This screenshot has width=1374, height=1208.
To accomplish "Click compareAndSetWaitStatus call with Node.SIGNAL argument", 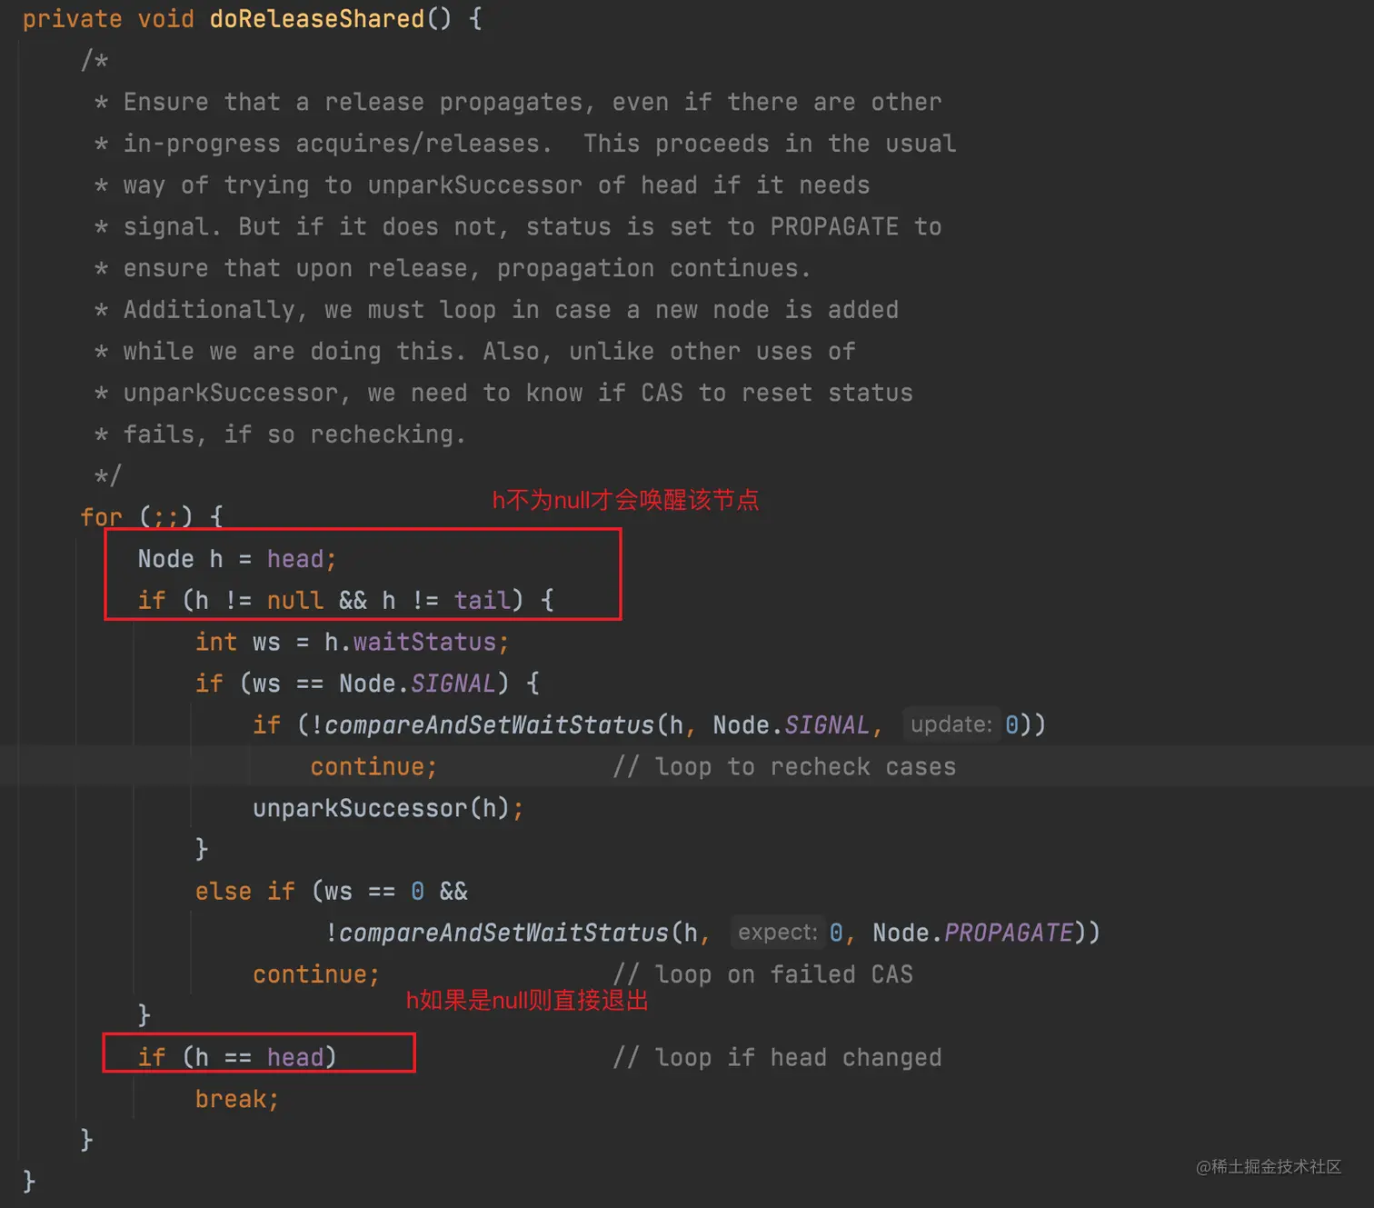I will pos(489,725).
